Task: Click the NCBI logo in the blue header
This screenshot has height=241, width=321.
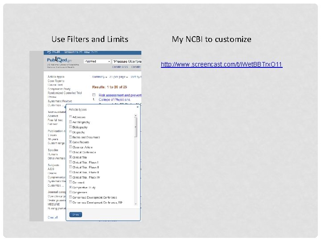Action: pyautogui.click(x=53, y=52)
